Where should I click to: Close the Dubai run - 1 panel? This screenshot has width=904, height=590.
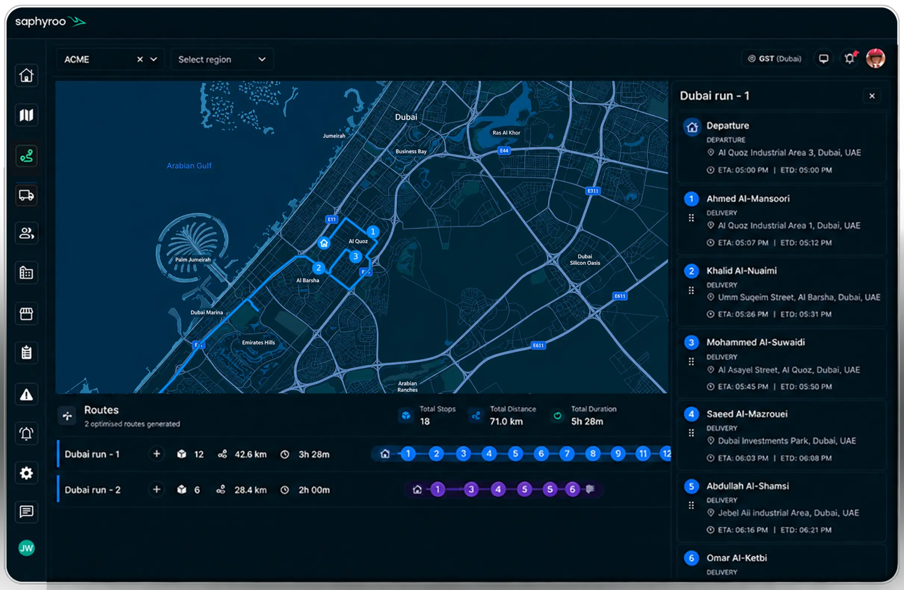coord(872,96)
